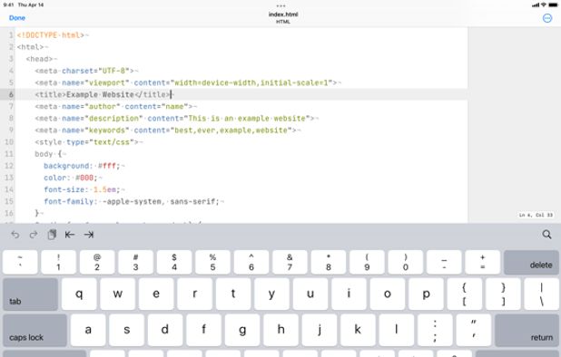Tap the delete key
561x357 pixels.
click(x=531, y=263)
